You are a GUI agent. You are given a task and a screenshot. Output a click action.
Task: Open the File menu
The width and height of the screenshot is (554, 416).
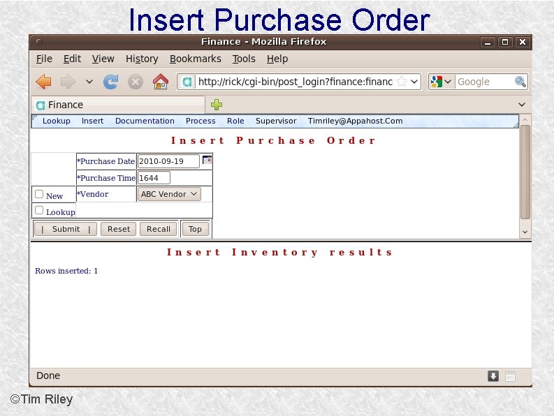(x=44, y=59)
